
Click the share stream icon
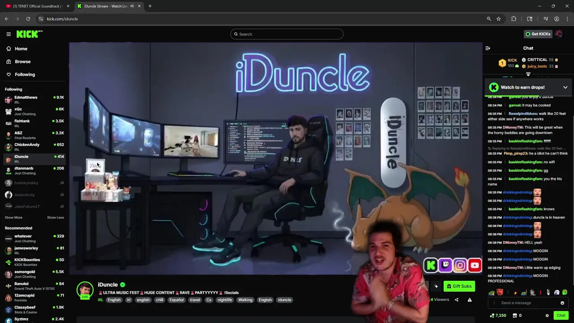(457, 300)
